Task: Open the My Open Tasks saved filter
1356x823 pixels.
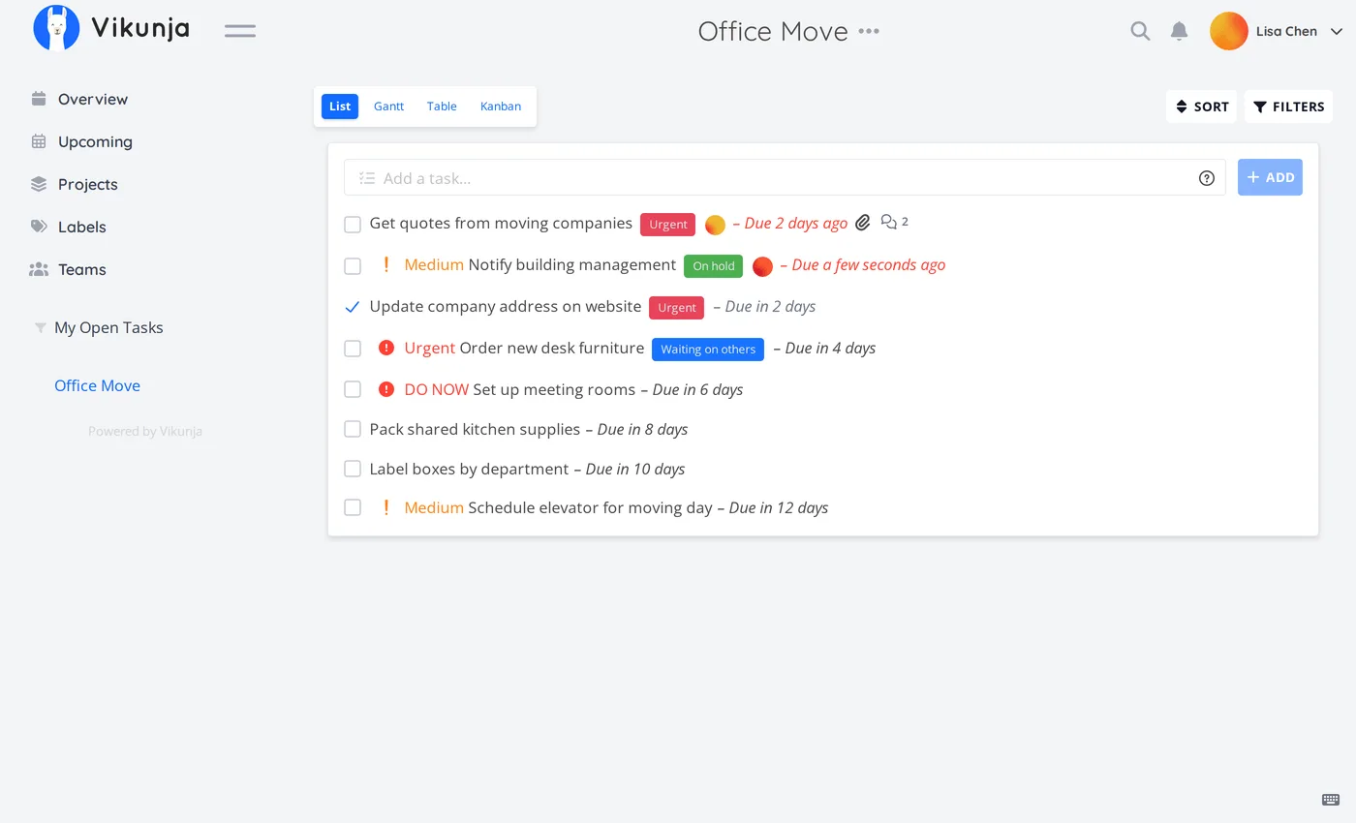Action: click(x=108, y=327)
